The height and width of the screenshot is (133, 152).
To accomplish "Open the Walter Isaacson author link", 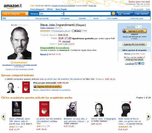I will [47, 28].
